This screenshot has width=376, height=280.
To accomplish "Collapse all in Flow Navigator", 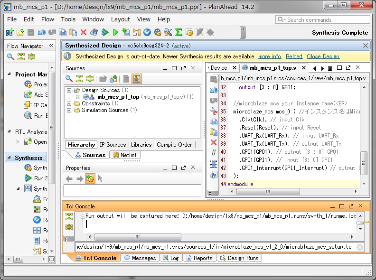I will 21,57.
